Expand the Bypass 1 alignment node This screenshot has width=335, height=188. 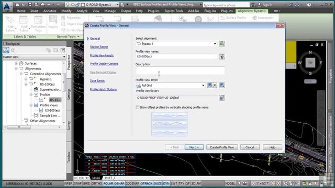point(26,79)
